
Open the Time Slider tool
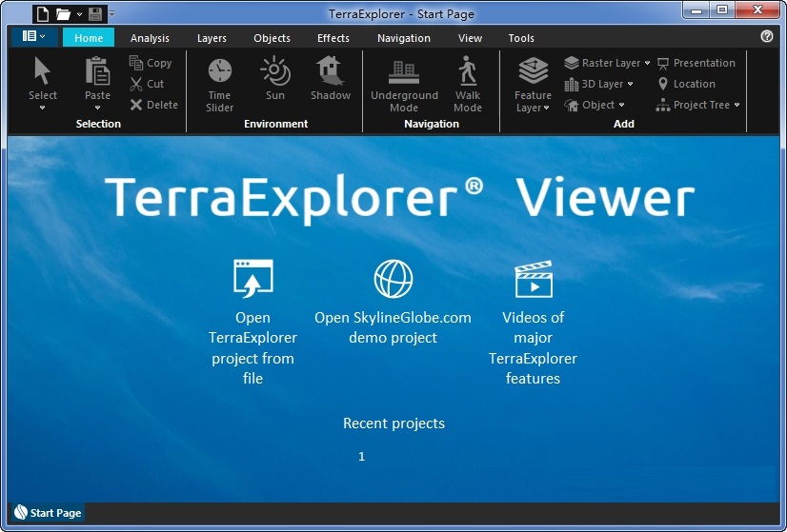[x=219, y=85]
